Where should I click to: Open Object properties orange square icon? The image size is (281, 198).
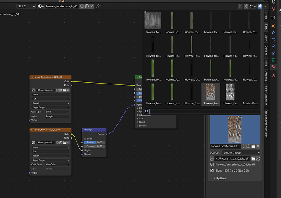click(273, 26)
